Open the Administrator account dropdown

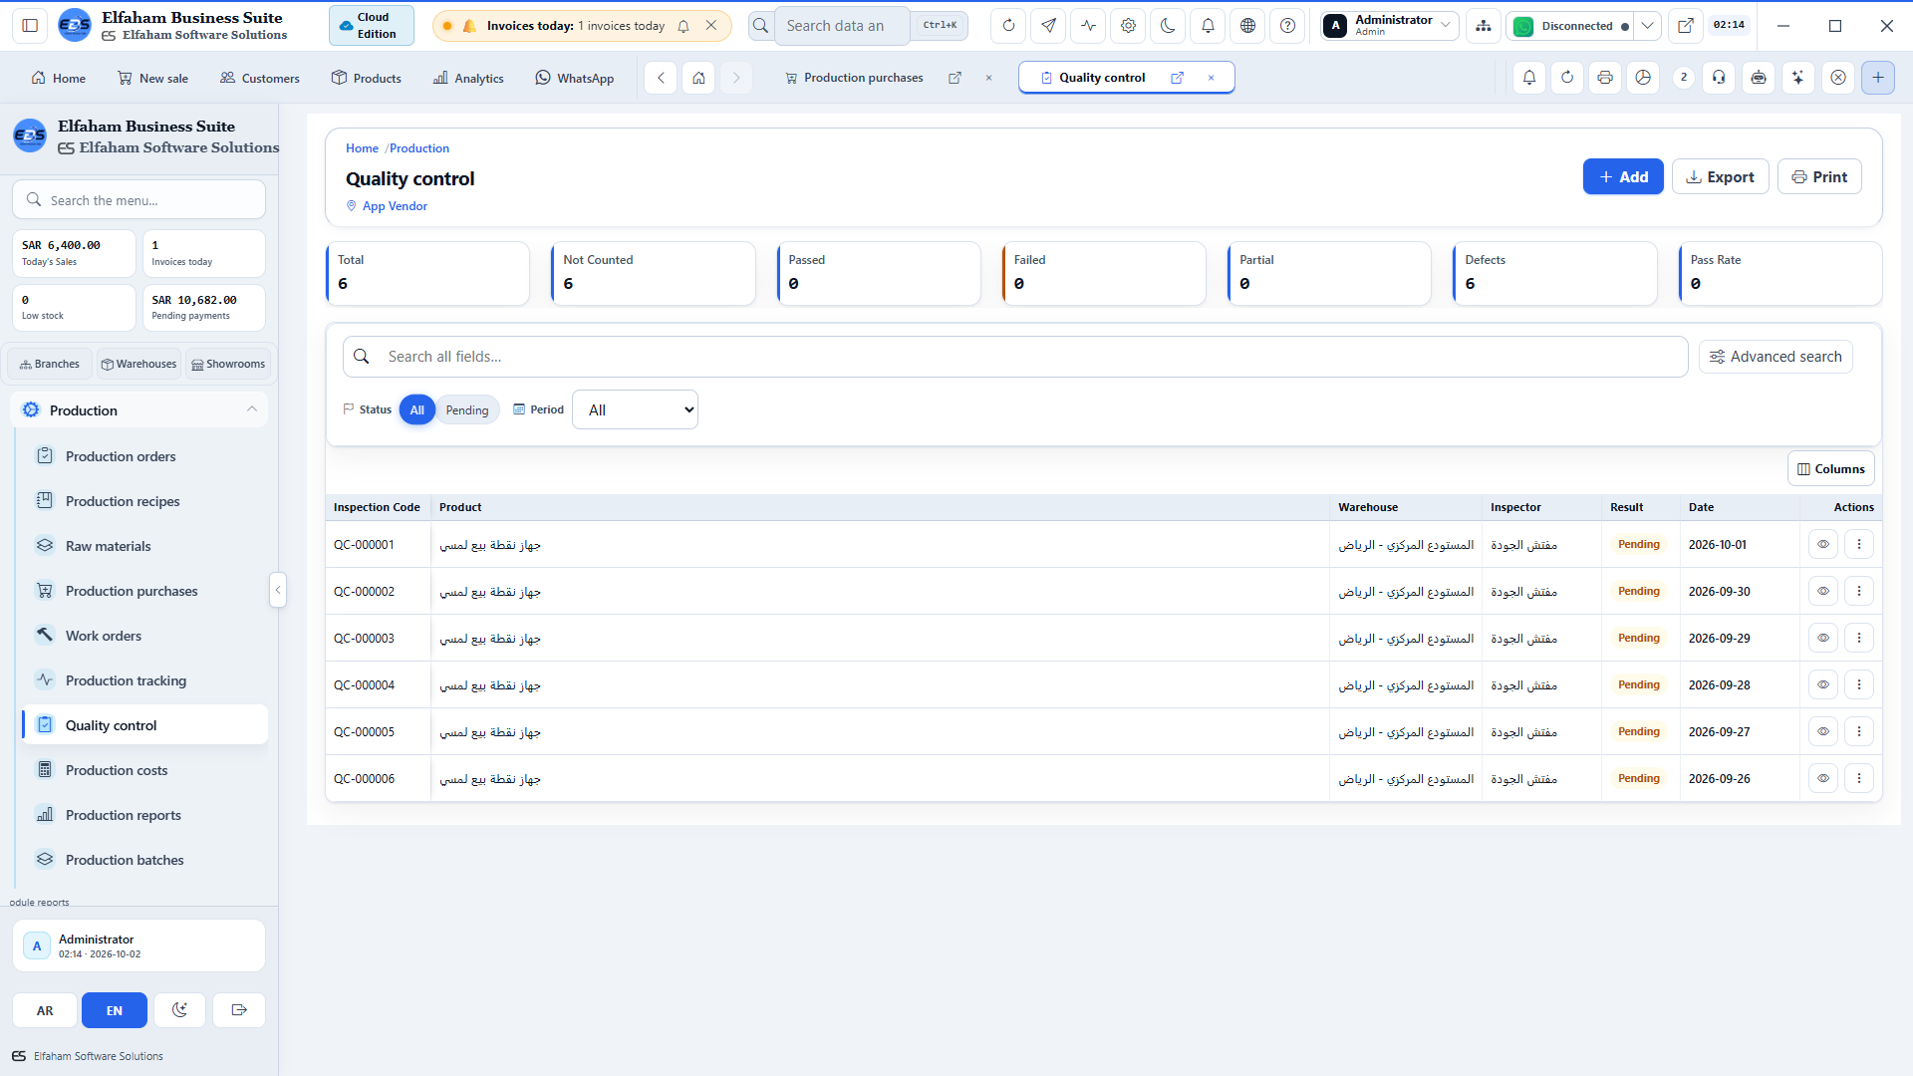(1390, 26)
